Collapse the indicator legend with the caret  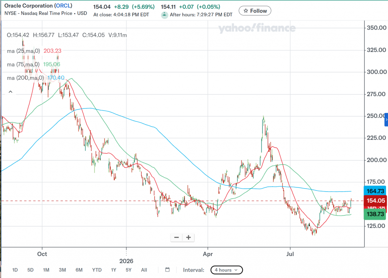click(10, 92)
